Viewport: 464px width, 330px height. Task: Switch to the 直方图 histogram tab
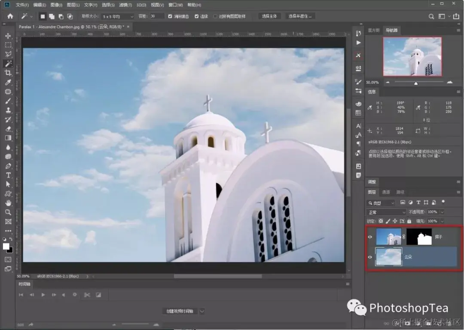click(373, 30)
